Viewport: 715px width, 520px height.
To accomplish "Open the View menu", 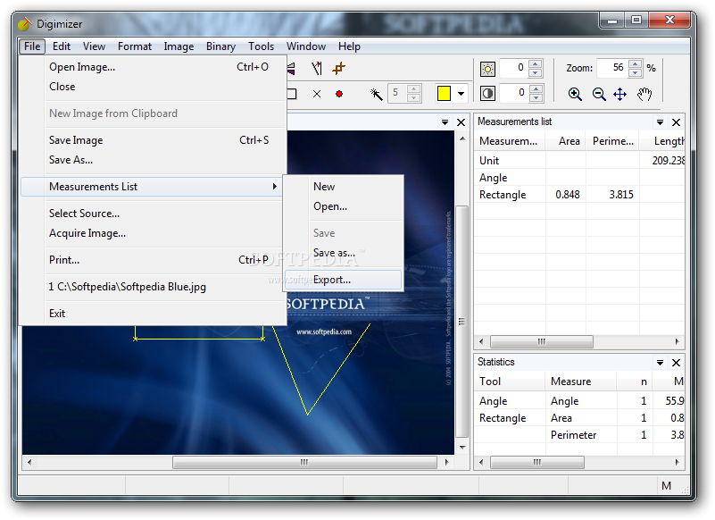I will [x=94, y=46].
